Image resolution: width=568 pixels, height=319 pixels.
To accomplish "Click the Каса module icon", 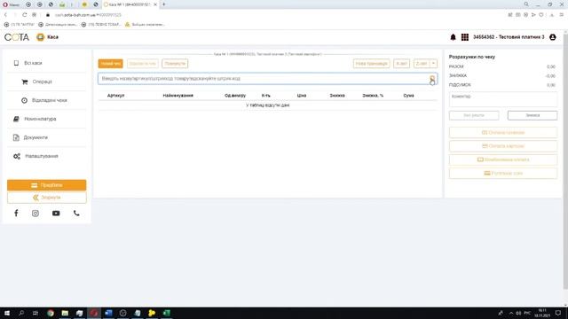I will coord(40,37).
